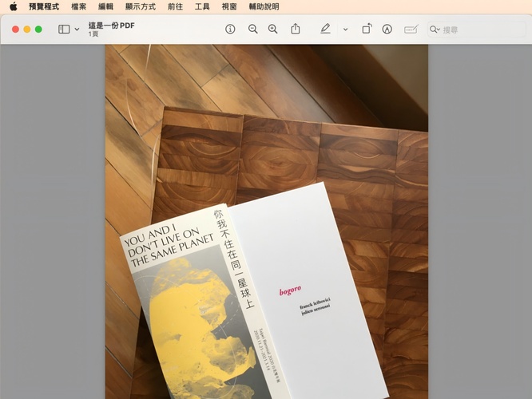Toggle the sidebar view button
The image size is (532, 399).
pyautogui.click(x=64, y=29)
